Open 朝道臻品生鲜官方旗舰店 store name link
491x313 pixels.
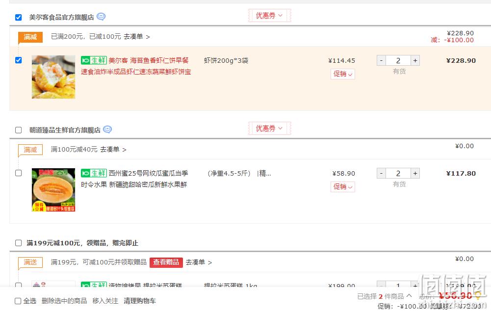(x=65, y=130)
